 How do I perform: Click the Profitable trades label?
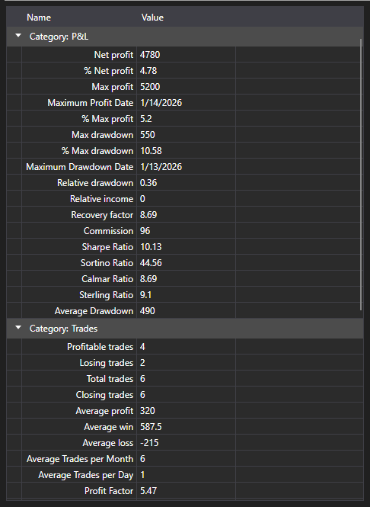(x=100, y=347)
